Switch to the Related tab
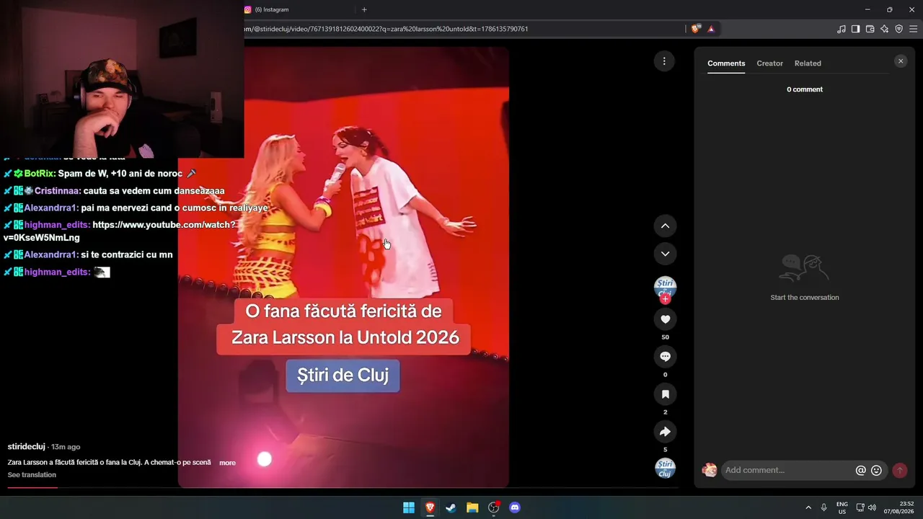Image resolution: width=923 pixels, height=519 pixels. [x=808, y=63]
